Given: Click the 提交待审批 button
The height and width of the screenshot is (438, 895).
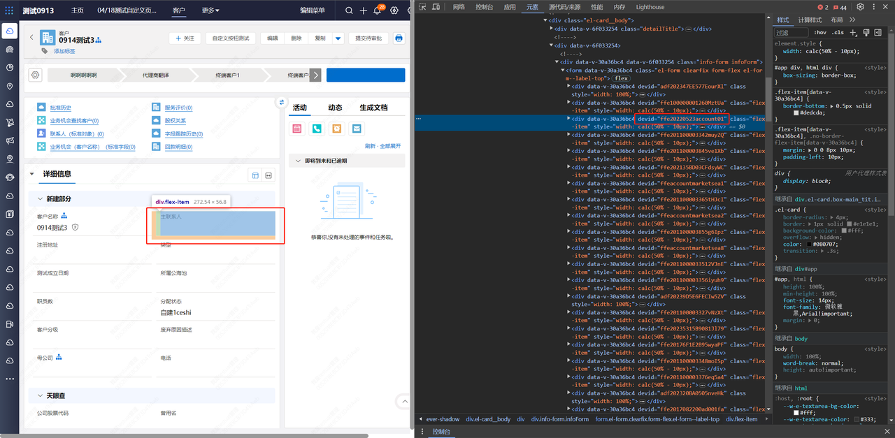Looking at the screenshot, I should click(x=368, y=38).
